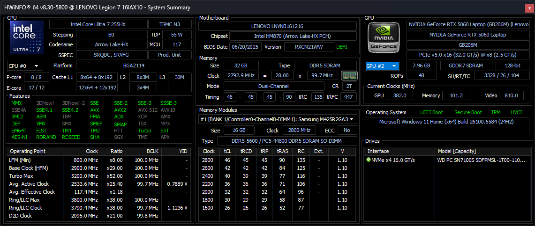535x226 pixels.
Task: Click the Intel Core Ultra 7 255HX name field
Action: [x=98, y=24]
